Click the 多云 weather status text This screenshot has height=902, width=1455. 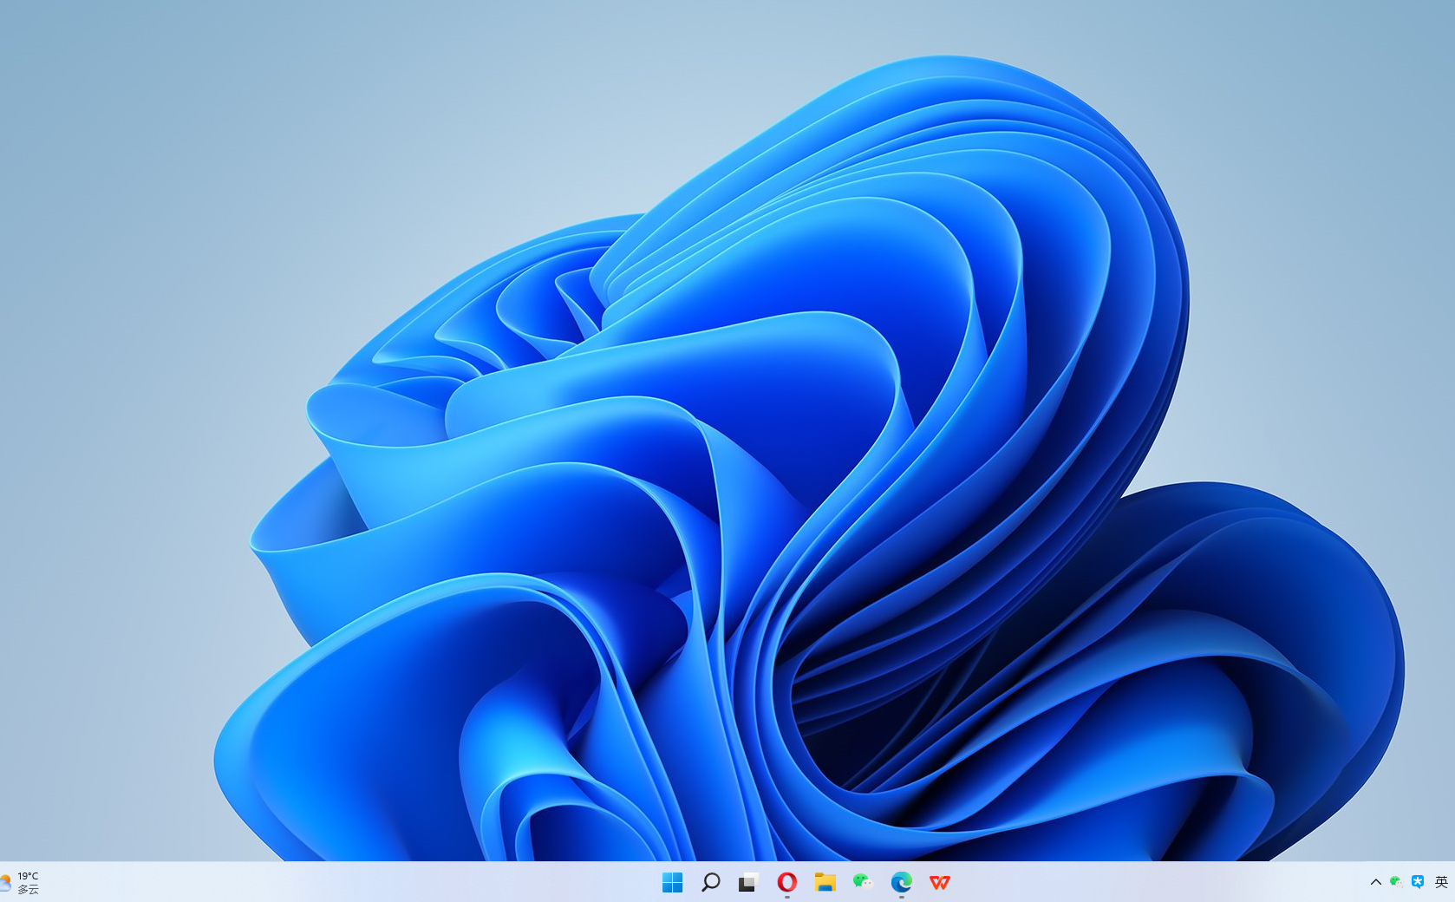coord(28,890)
